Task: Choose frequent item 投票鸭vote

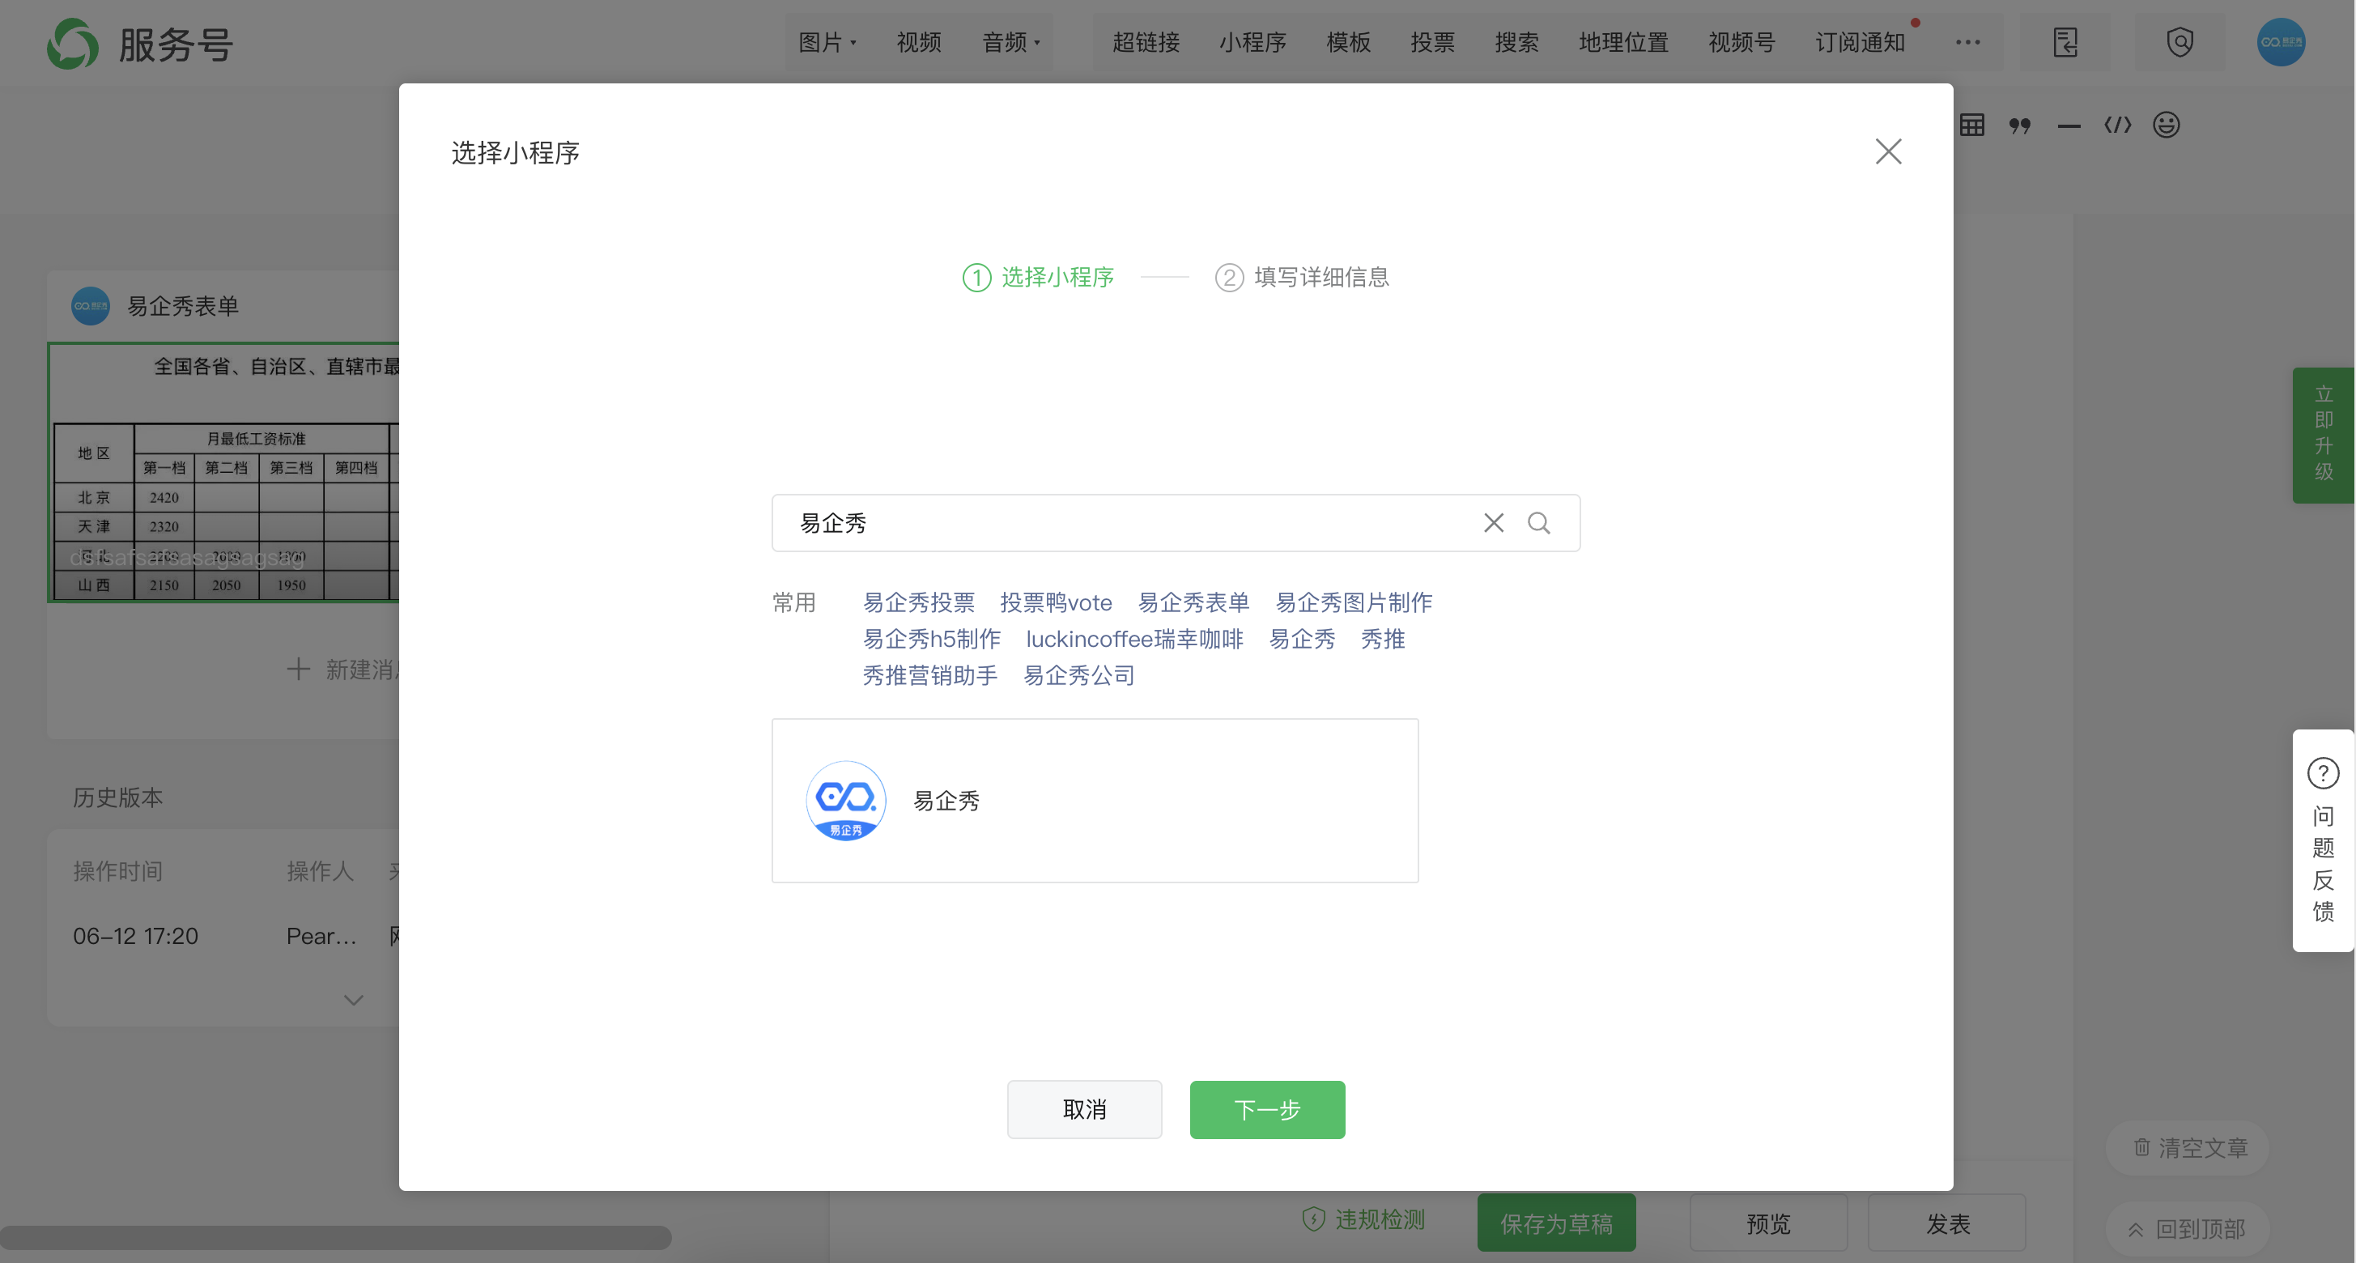Action: pos(1057,602)
